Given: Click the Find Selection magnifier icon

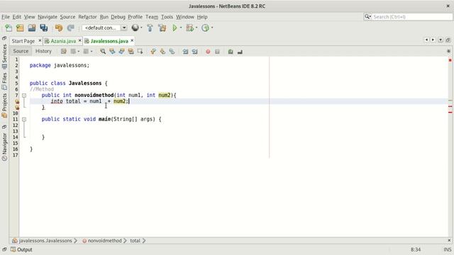Looking at the screenshot, I should [x=103, y=52].
